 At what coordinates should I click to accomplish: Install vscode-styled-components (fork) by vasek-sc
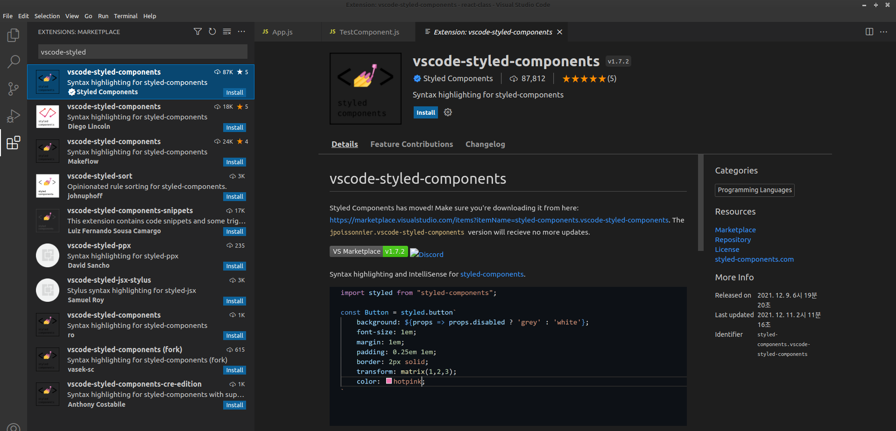point(234,370)
